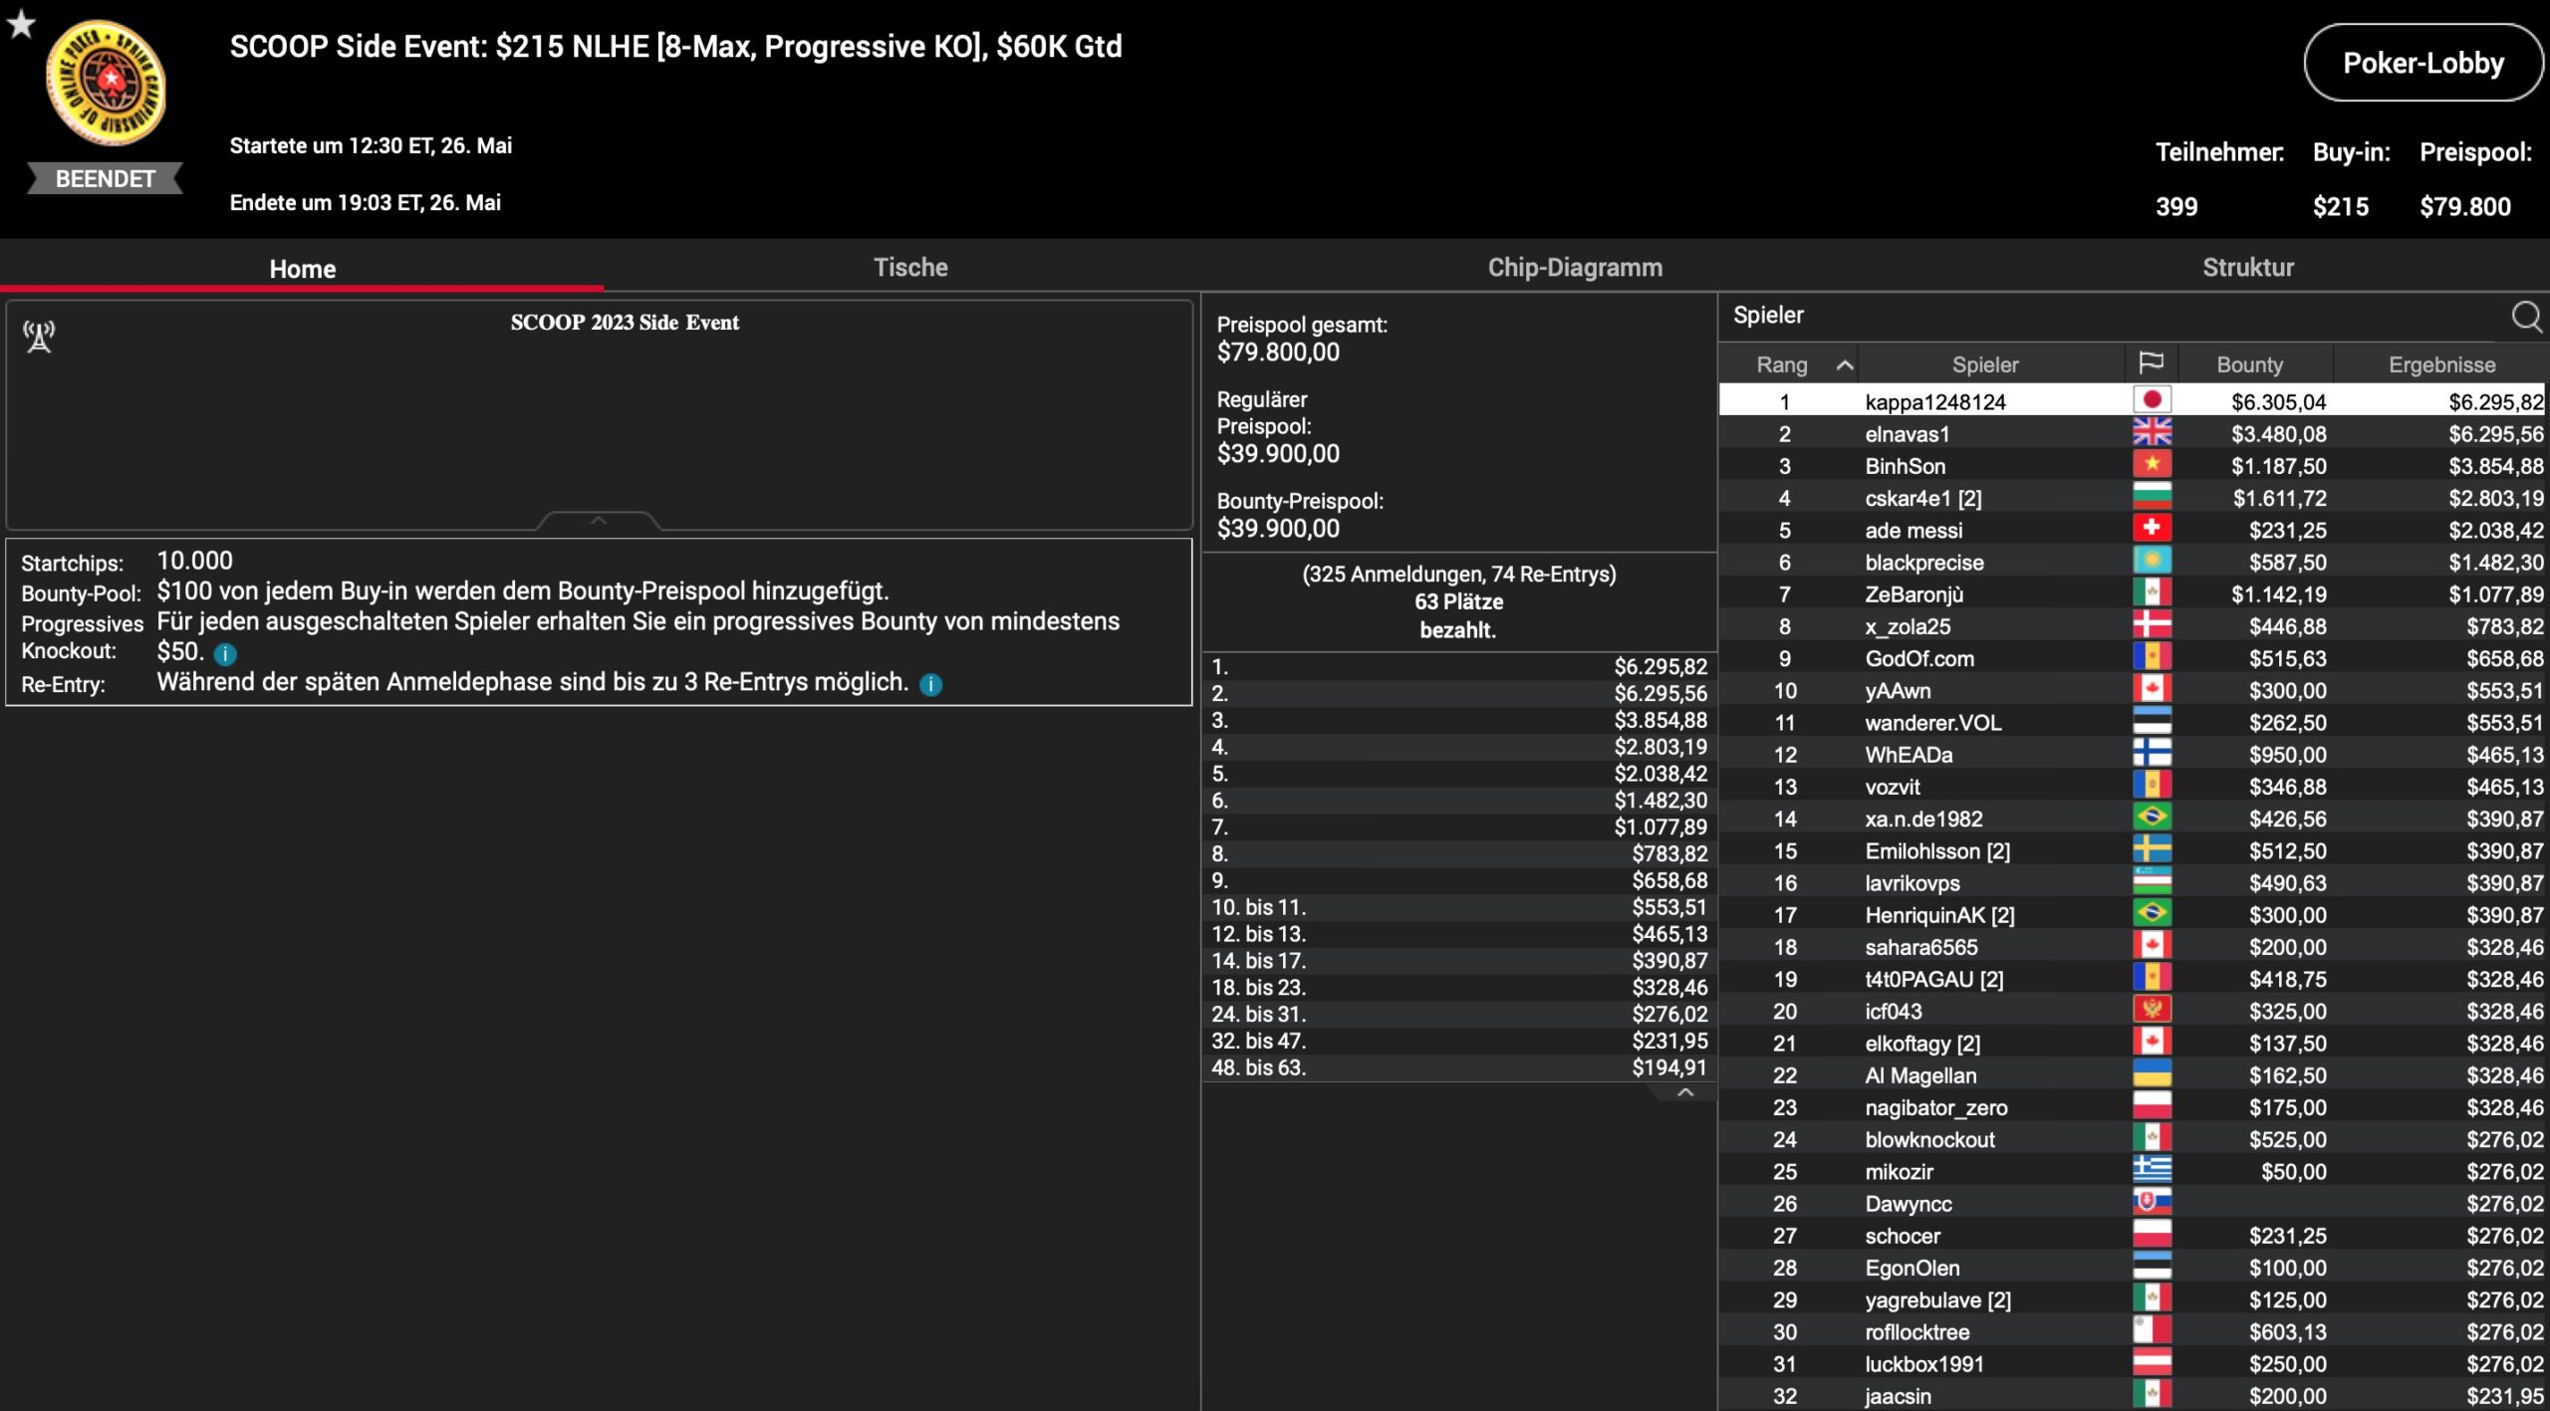Click the $6.305,04 bounty of kappa1248124
The width and height of the screenshot is (2550, 1411).
[x=2278, y=401]
